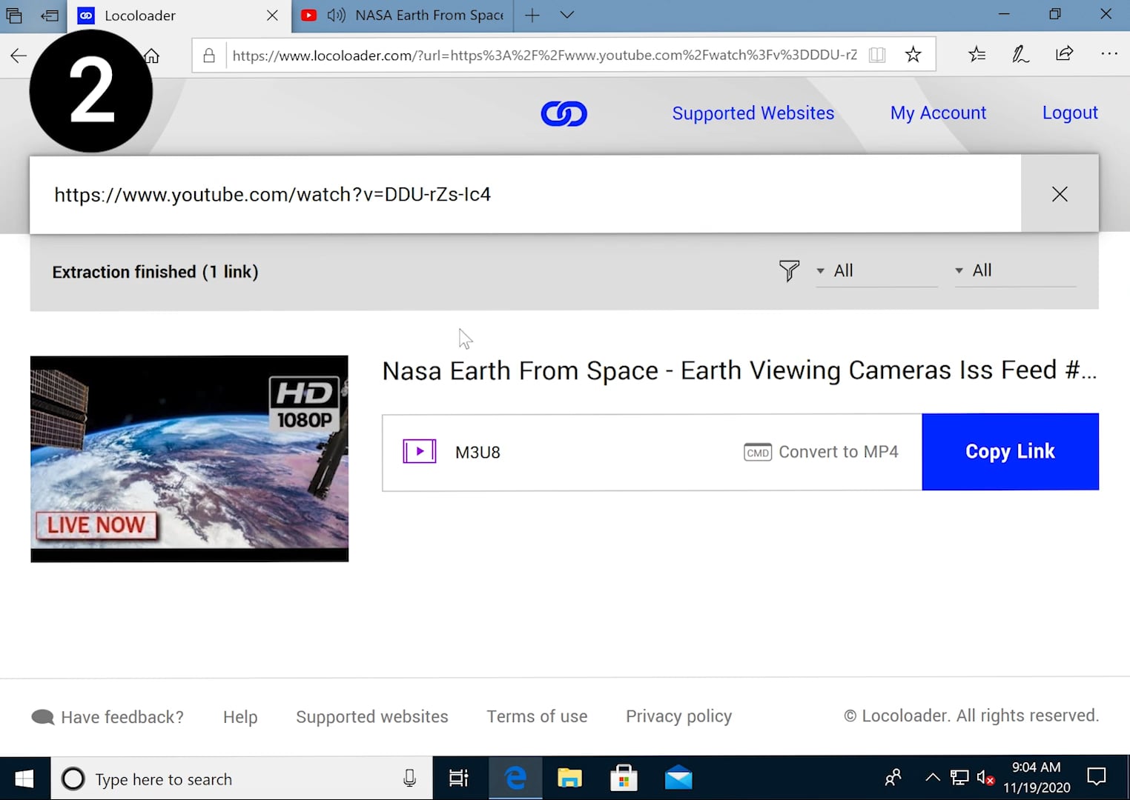Open the Action Center notifications icon
This screenshot has width=1130, height=800.
[x=1097, y=777]
